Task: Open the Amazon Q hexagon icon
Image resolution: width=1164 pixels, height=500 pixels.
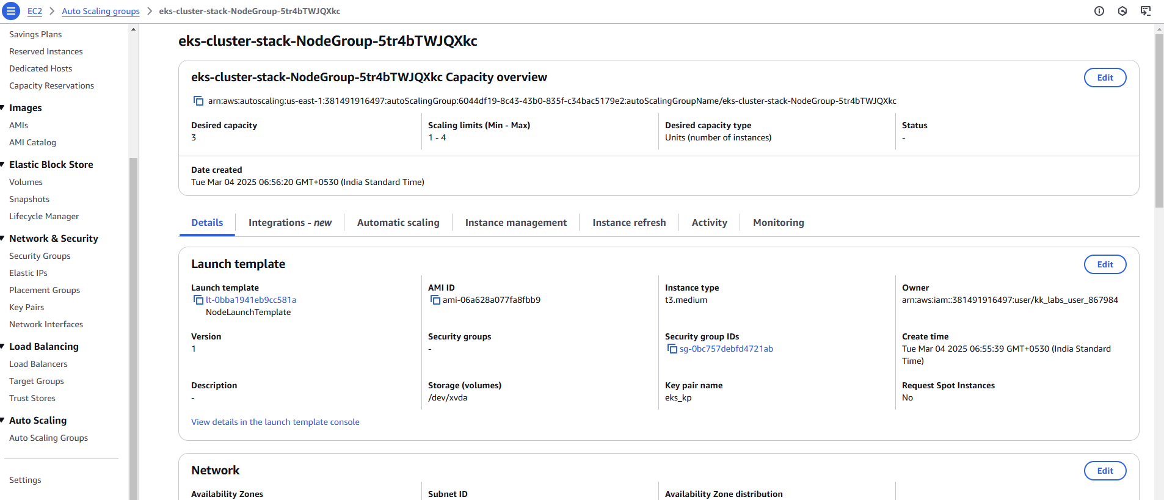Action: point(1122,11)
